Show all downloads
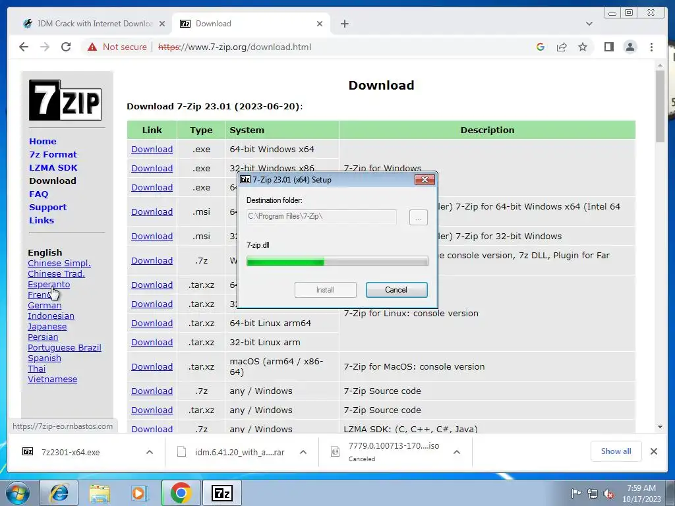This screenshot has height=506, width=675. point(616,451)
